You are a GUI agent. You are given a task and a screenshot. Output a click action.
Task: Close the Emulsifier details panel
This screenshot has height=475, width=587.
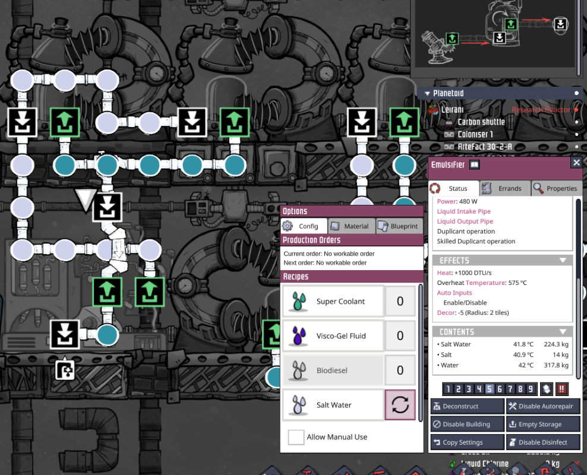576,163
